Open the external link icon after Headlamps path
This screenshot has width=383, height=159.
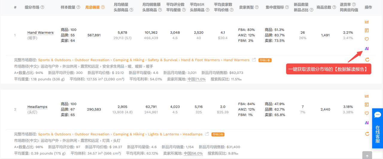pyautogui.click(x=207, y=134)
